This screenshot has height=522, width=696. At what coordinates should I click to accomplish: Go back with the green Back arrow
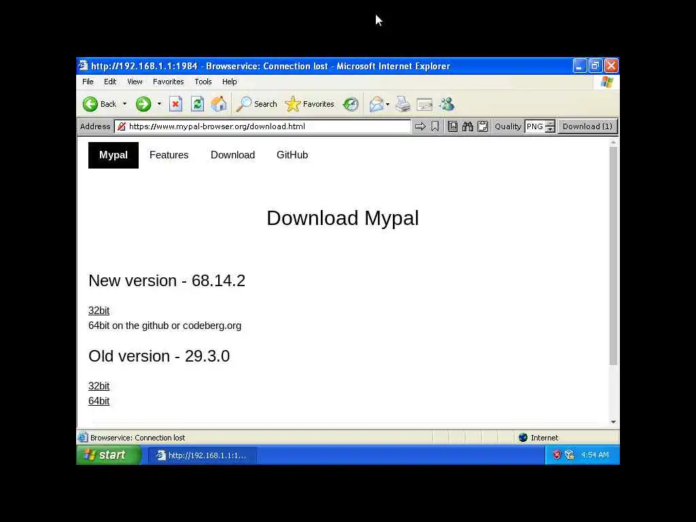tap(100, 104)
